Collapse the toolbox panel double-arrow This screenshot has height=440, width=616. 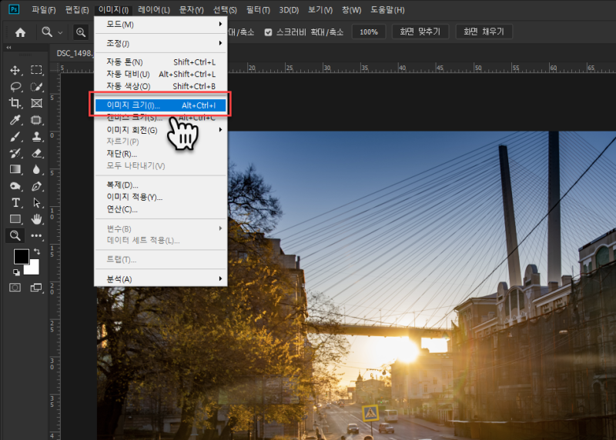click(x=8, y=48)
